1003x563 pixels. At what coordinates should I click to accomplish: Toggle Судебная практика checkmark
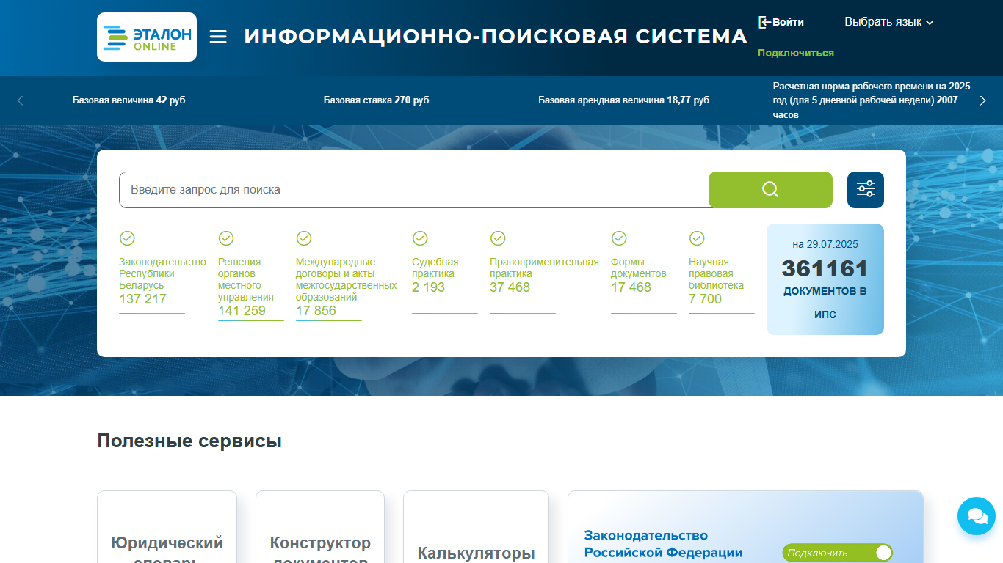pos(420,238)
